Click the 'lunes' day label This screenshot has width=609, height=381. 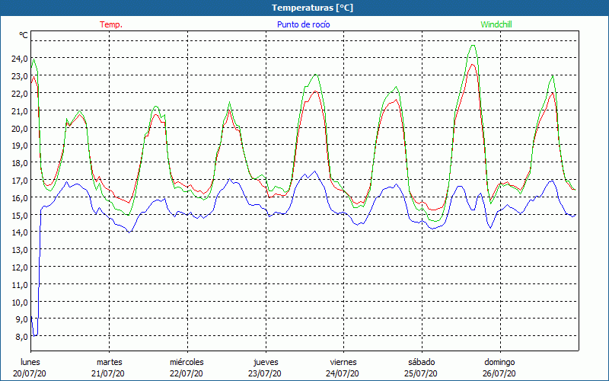click(x=30, y=362)
